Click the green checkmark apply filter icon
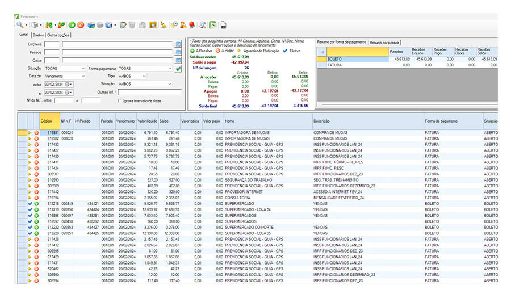Screen dimensions: 511x298 (178, 69)
